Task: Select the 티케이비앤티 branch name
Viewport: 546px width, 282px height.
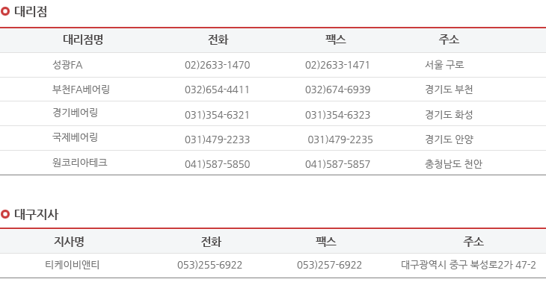Action: [73, 265]
